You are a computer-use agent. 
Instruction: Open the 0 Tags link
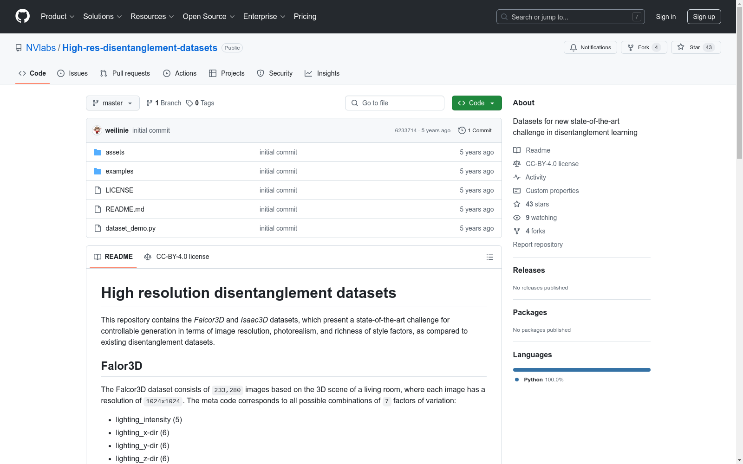click(x=200, y=103)
